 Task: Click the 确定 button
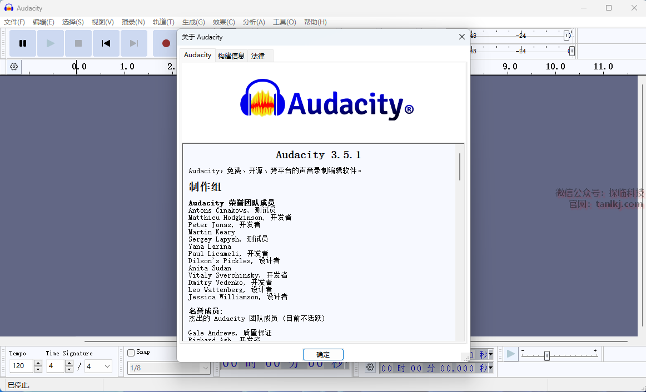point(323,354)
